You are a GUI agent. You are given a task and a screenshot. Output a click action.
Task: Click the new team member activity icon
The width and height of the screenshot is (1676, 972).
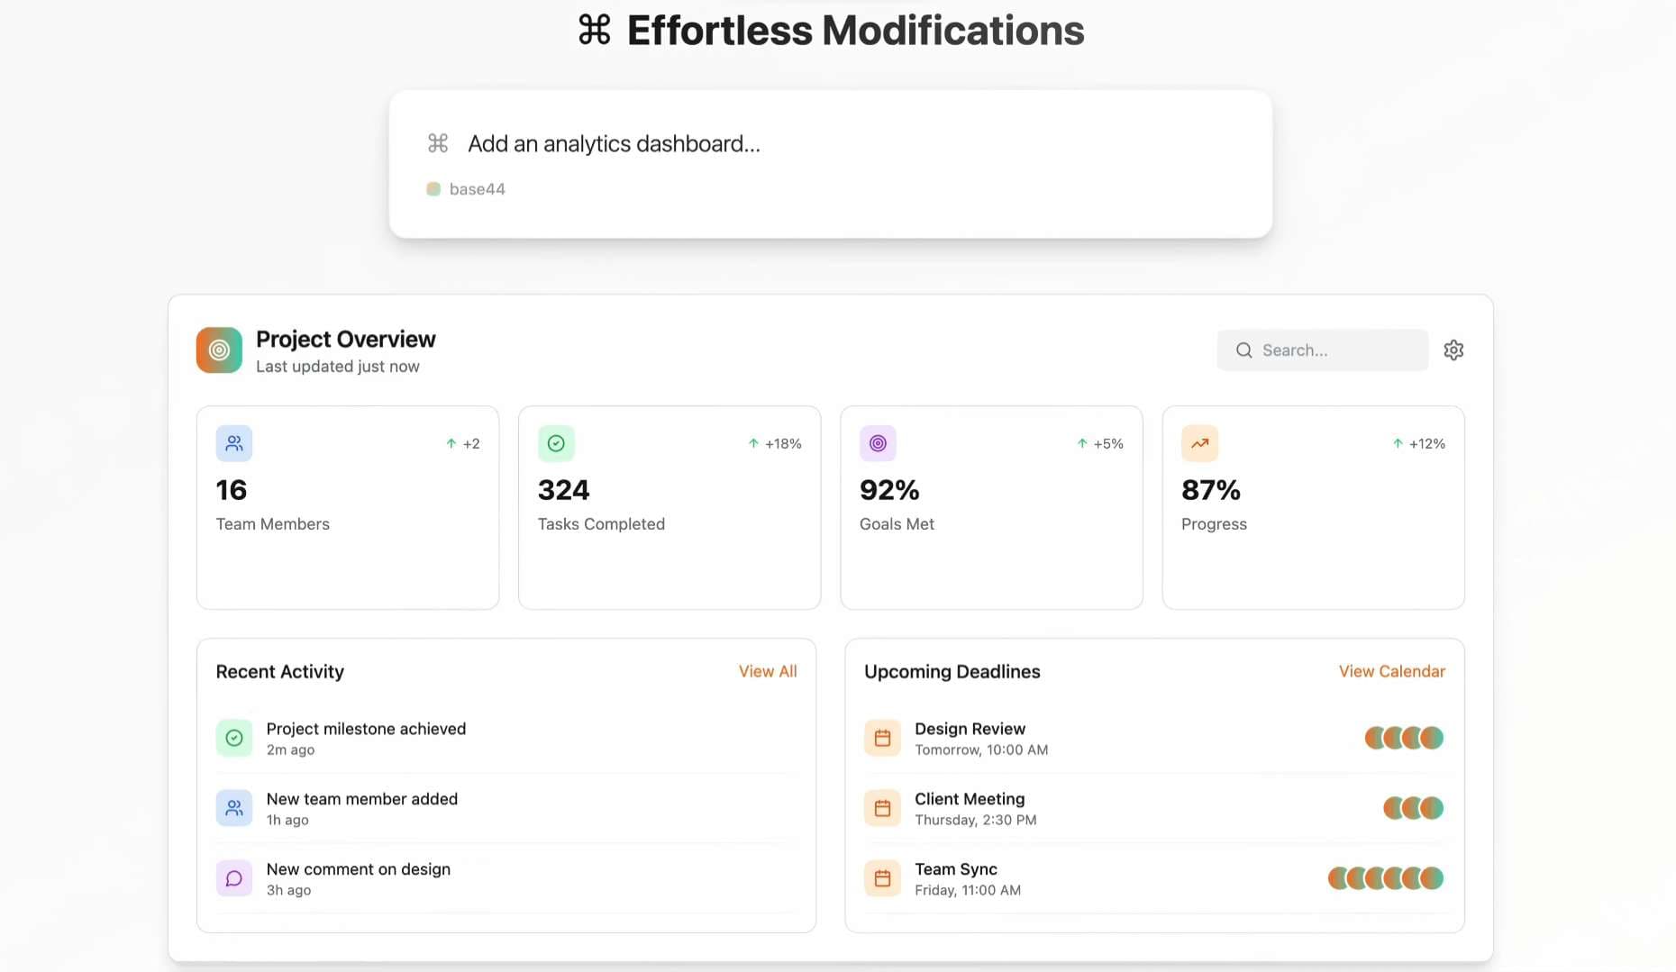click(x=234, y=808)
